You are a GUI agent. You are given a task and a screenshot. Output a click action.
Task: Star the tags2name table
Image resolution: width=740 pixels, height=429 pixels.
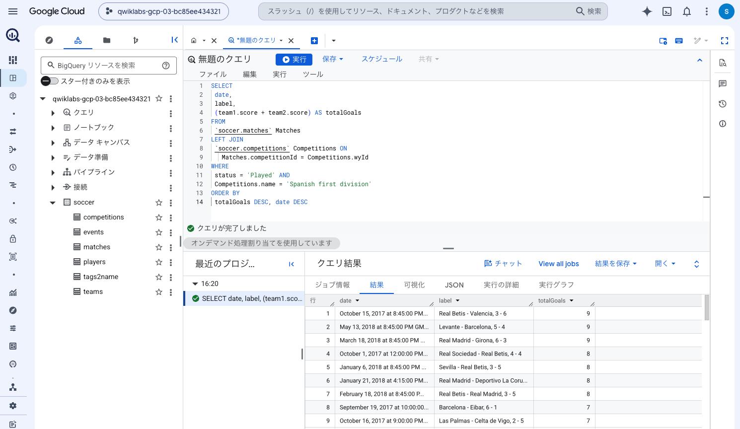(x=159, y=277)
